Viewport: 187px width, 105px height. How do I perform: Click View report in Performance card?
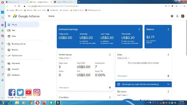click(x=64, y=87)
